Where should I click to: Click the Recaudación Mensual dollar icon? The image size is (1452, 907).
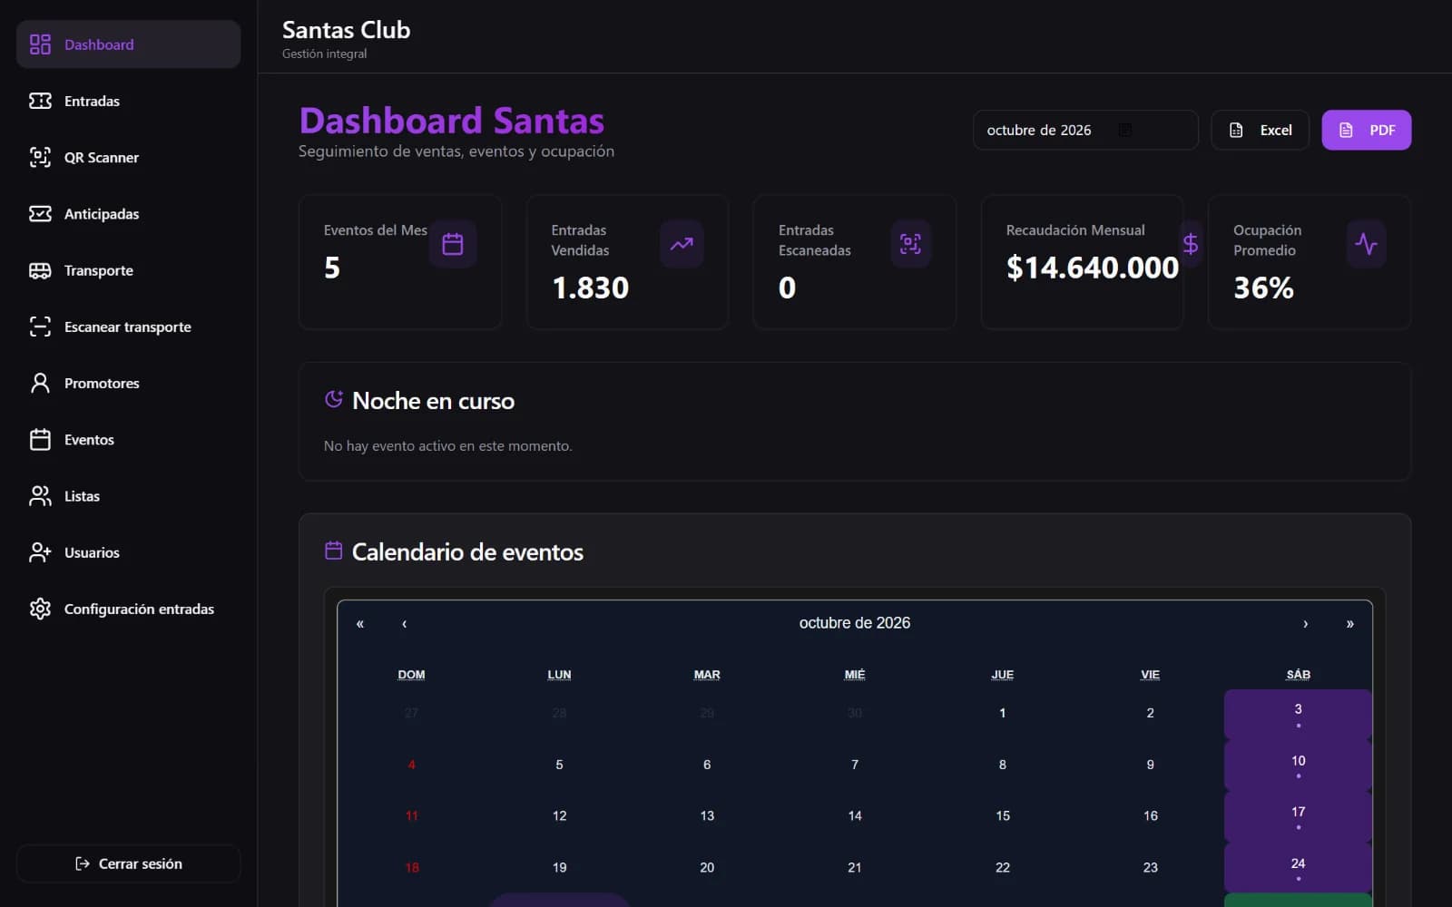tap(1191, 244)
